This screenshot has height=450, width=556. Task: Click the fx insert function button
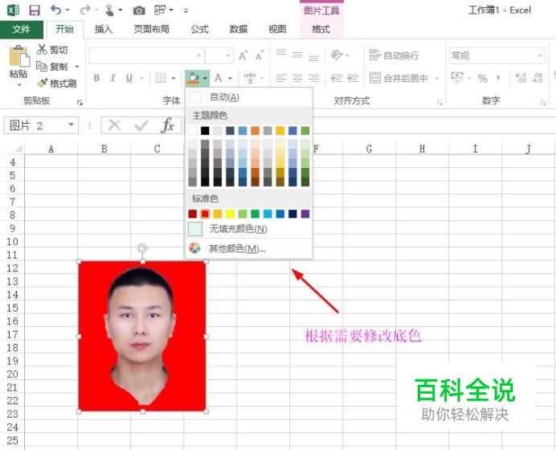167,125
